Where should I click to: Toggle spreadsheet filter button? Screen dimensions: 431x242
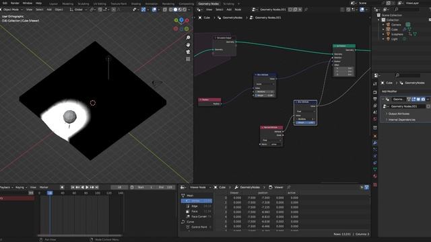tap(366, 187)
